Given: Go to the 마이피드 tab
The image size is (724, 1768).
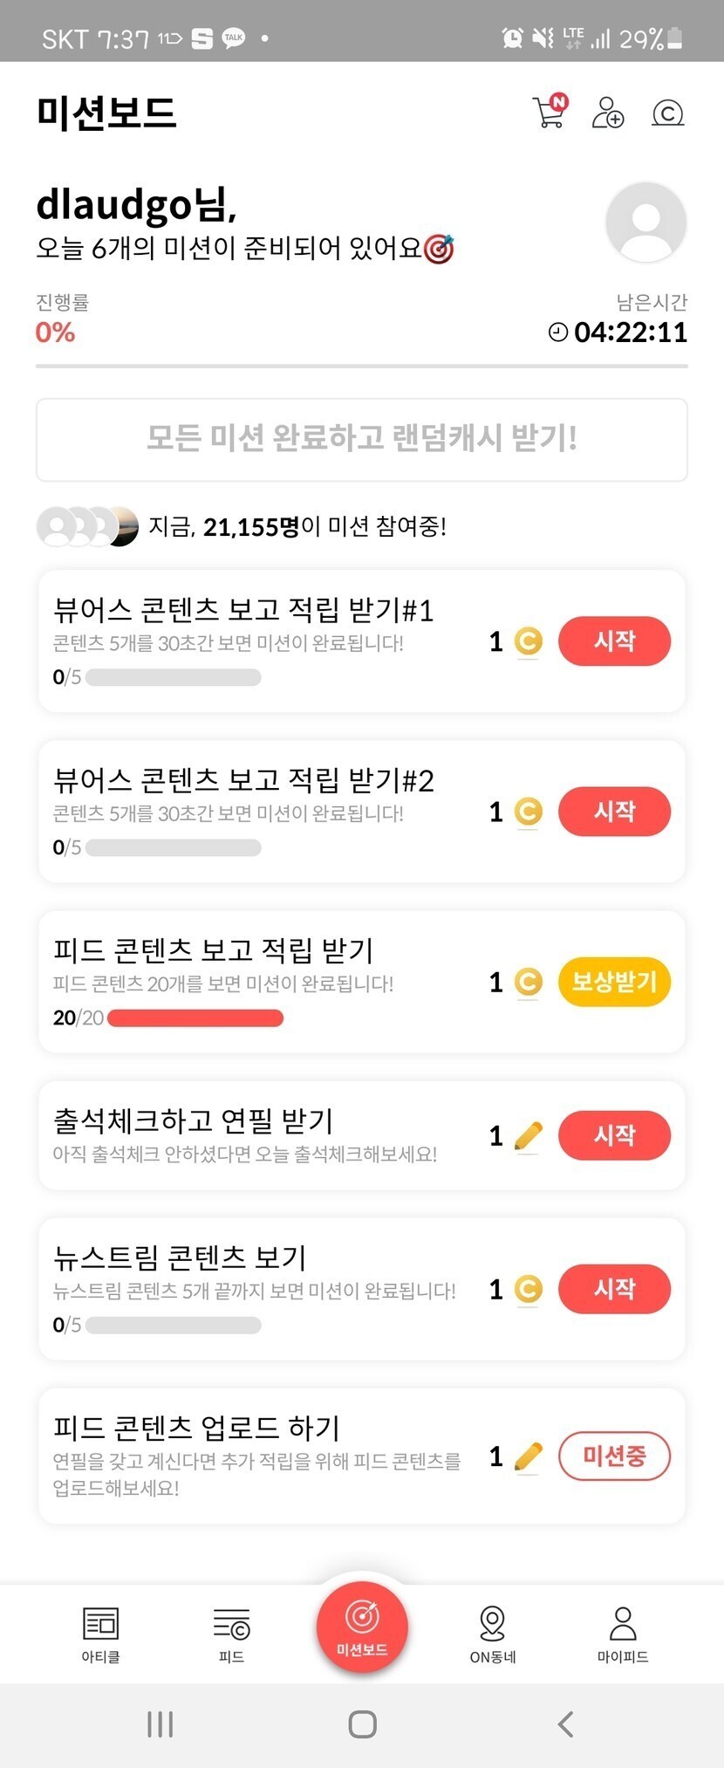Looking at the screenshot, I should point(623,1634).
